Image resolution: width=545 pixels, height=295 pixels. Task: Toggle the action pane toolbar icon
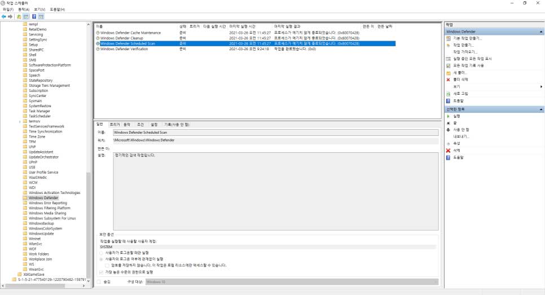coord(41,16)
